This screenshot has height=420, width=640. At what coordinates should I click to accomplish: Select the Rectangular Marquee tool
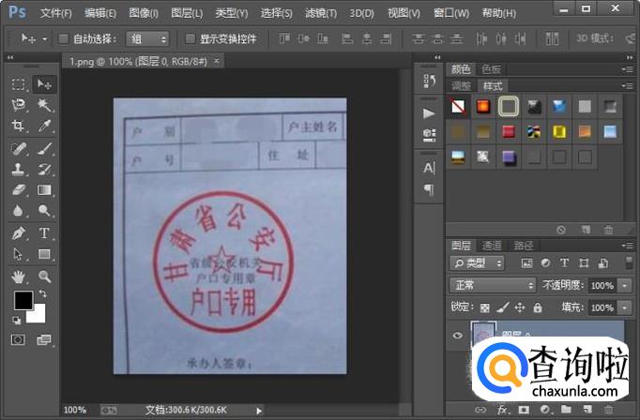click(x=19, y=84)
